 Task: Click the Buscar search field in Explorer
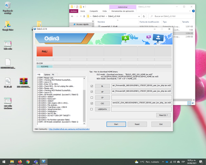[x=171, y=16]
